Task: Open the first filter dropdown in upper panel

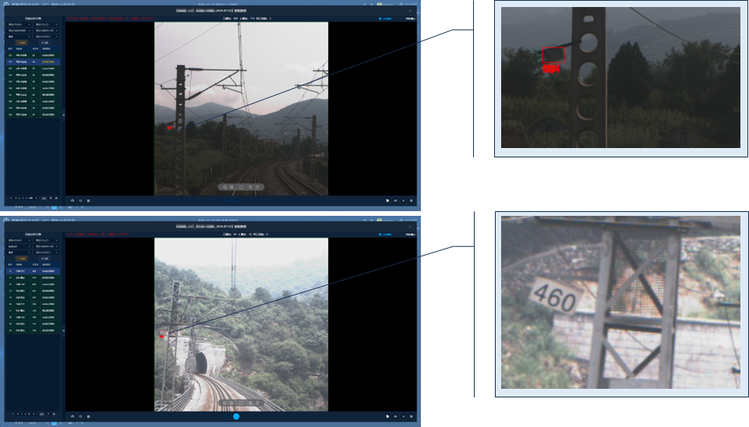Action: tap(19, 25)
